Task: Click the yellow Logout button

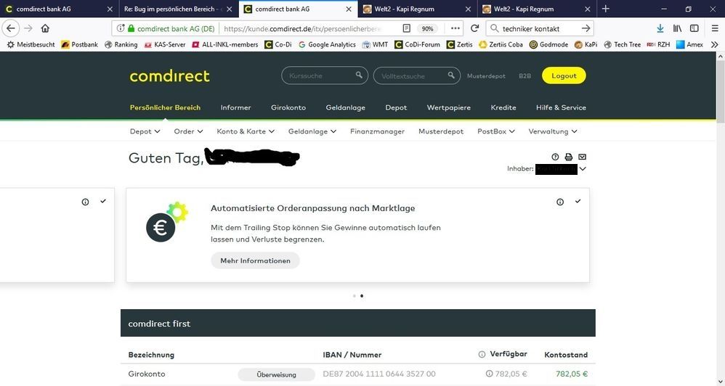Action: tap(564, 75)
